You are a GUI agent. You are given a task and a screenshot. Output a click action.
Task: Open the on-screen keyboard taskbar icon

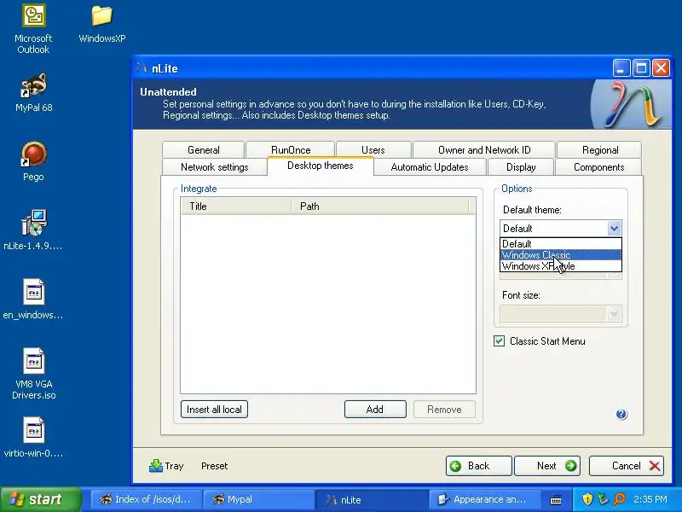point(556,500)
